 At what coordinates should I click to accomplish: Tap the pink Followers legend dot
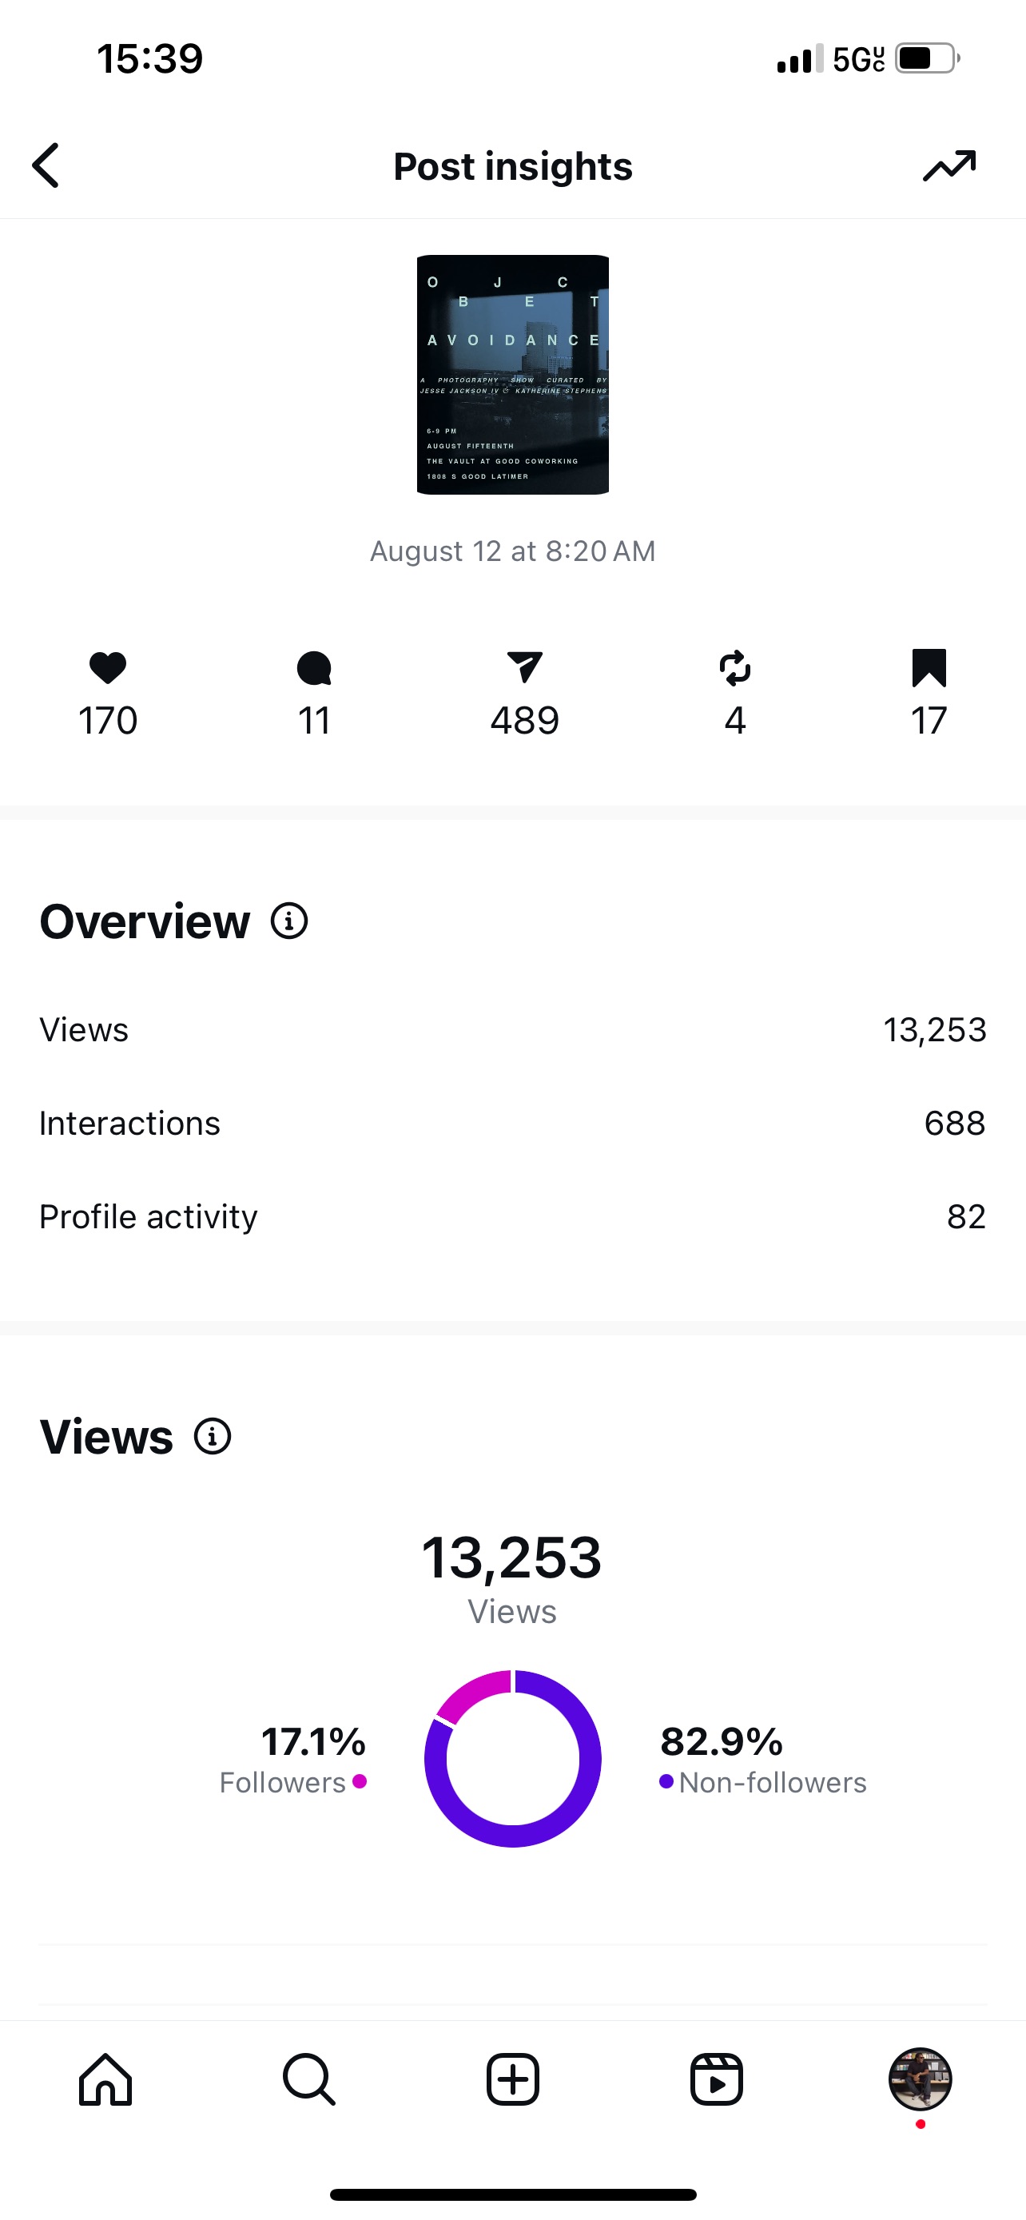click(x=360, y=1781)
